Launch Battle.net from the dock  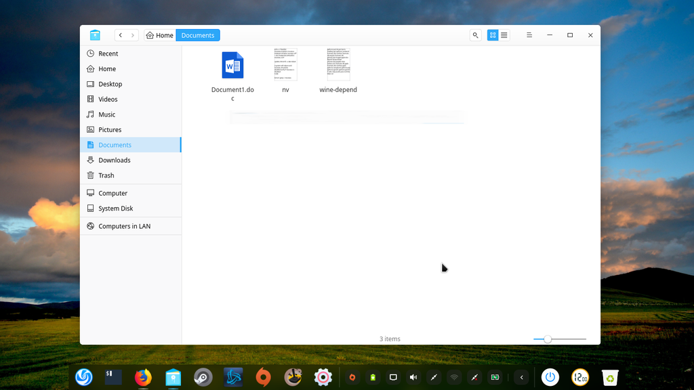[x=233, y=377]
